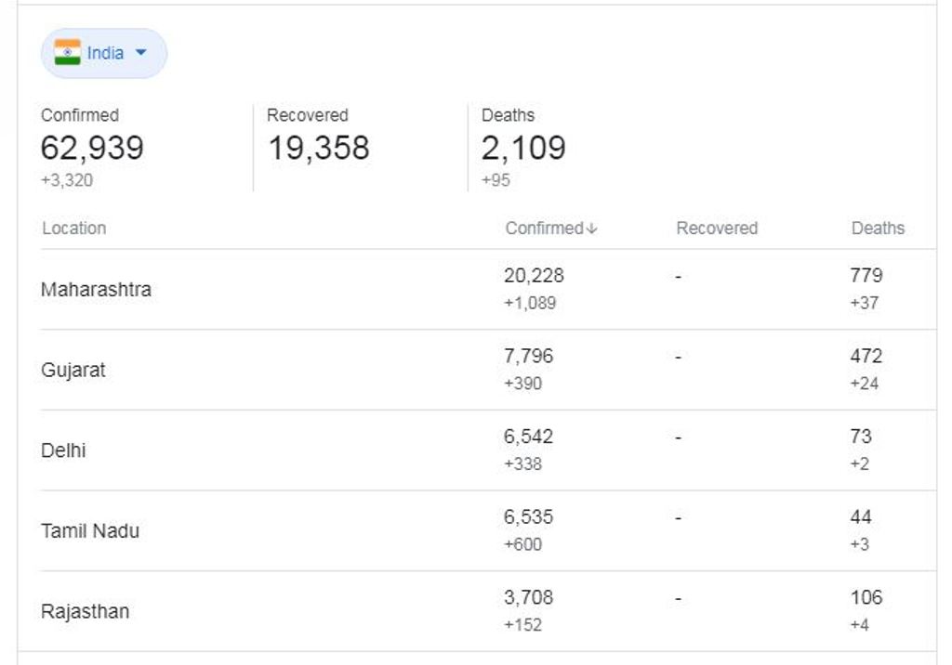Screen dimensions: 952x665
Task: Click Rajasthan's deaths count 106
Action: [866, 598]
